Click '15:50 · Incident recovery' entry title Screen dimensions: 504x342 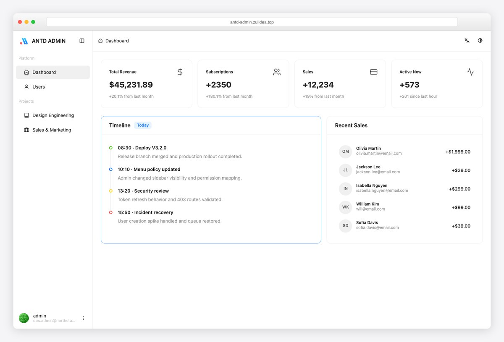[145, 212]
